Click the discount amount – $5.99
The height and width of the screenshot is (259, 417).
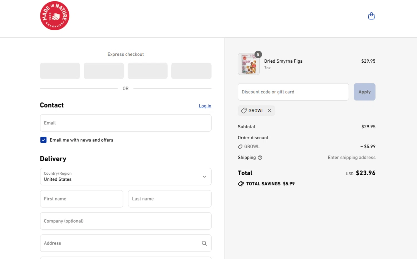[x=368, y=146]
